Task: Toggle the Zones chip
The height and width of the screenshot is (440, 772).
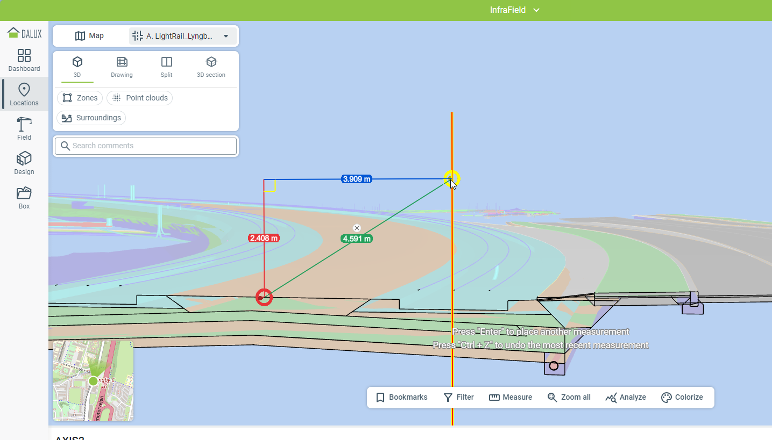Action: (80, 98)
